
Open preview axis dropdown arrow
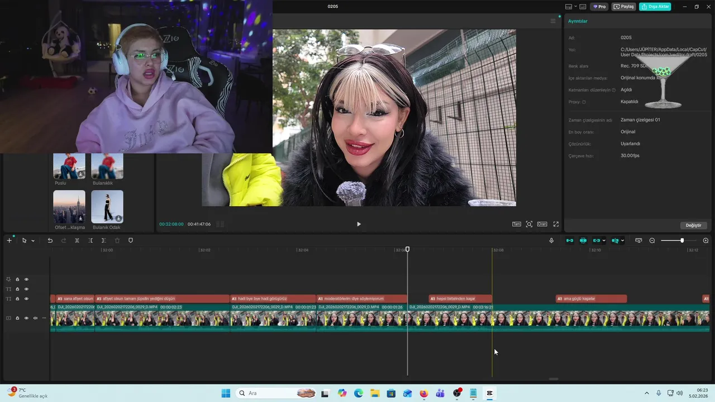[622, 241]
